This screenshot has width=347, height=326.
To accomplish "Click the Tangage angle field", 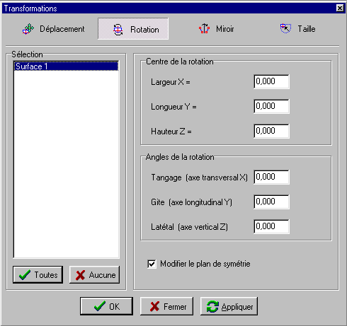I will (271, 177).
